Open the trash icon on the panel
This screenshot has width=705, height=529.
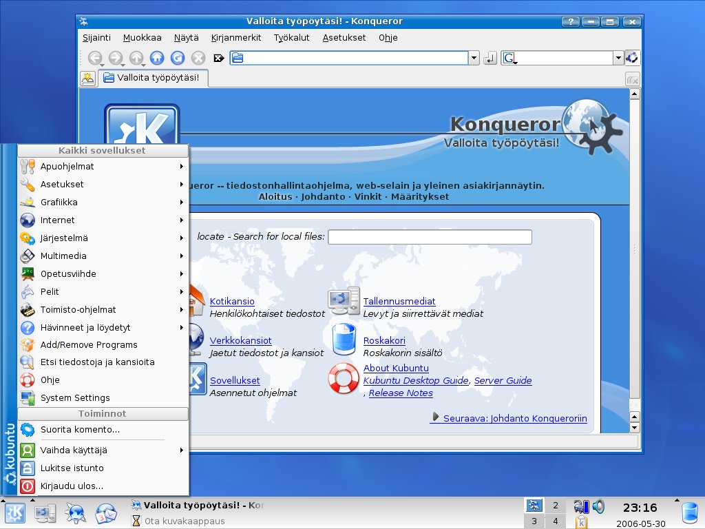pos(690,513)
